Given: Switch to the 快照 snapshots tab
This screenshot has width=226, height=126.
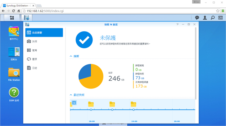Looking at the screenshot, I should coord(35,41).
